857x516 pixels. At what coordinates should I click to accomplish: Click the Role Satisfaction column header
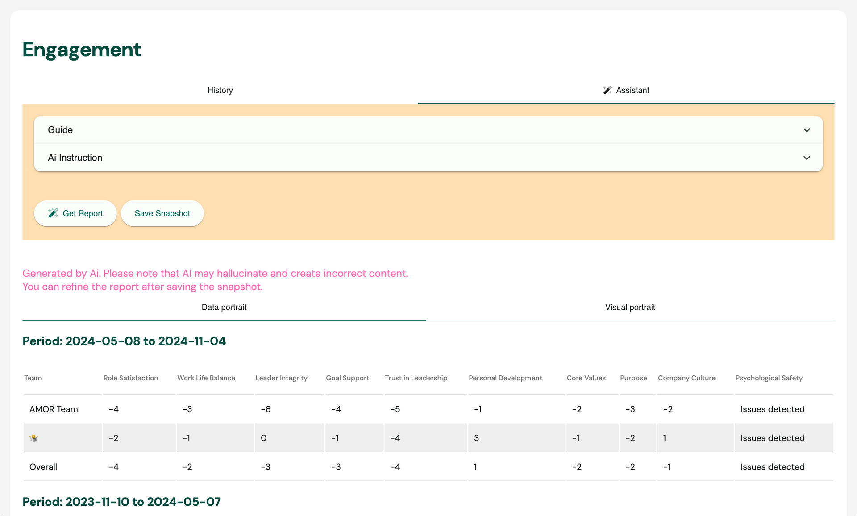click(x=131, y=378)
